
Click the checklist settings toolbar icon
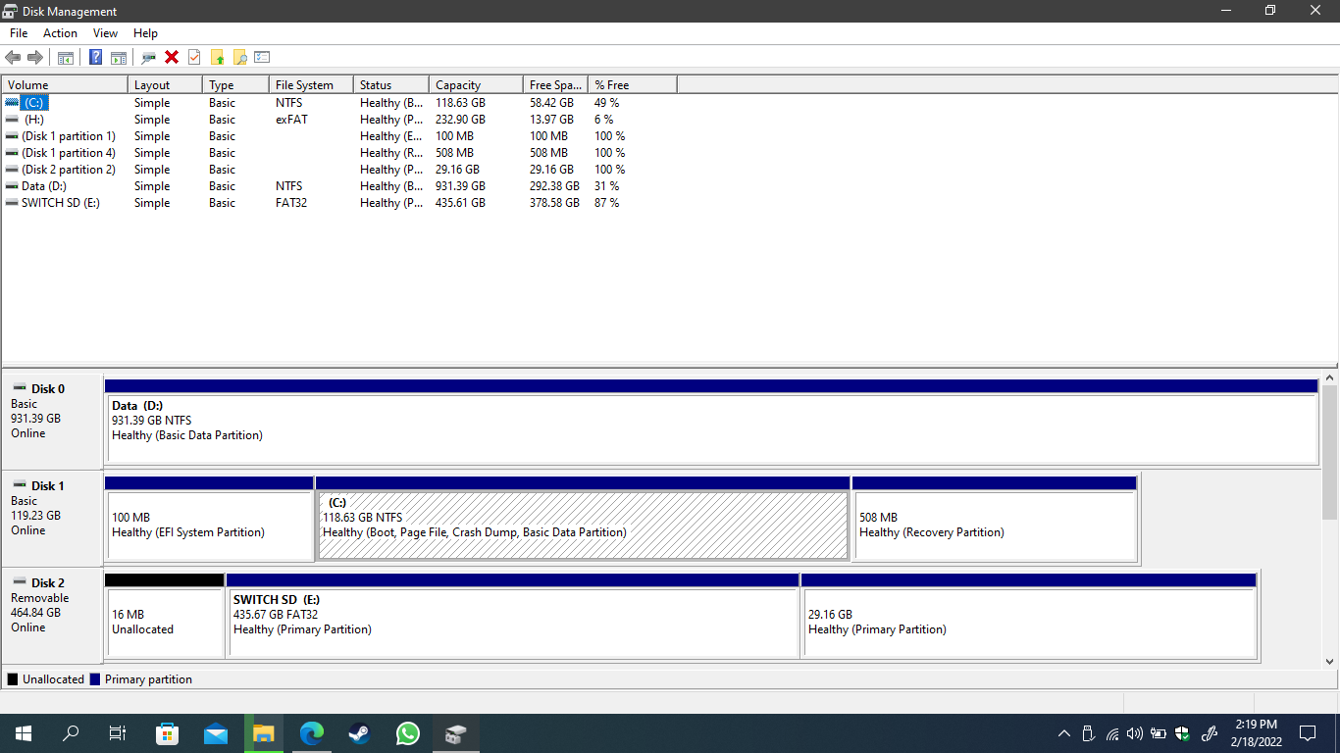pos(262,57)
